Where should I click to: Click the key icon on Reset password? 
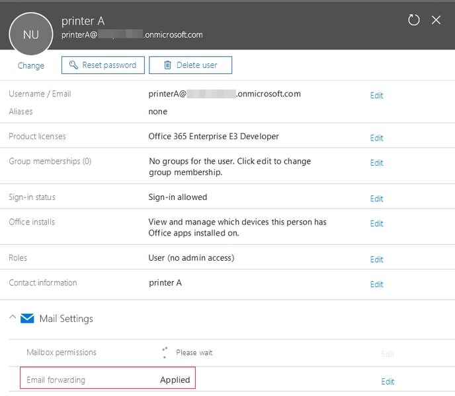(x=73, y=65)
